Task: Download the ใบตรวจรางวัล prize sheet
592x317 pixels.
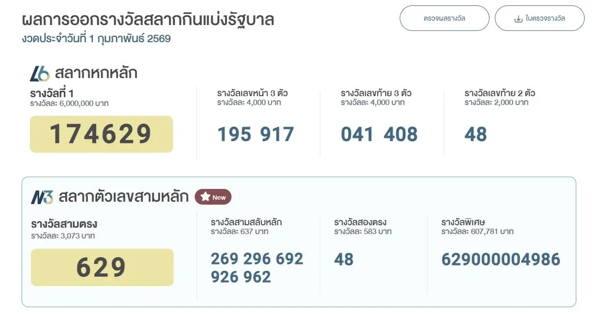Action: pos(540,19)
